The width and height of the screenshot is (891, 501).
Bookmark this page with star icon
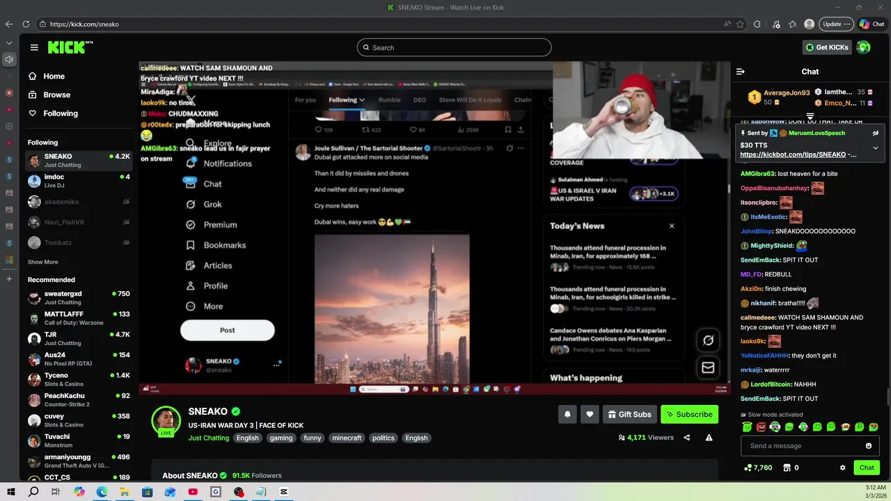tap(740, 24)
